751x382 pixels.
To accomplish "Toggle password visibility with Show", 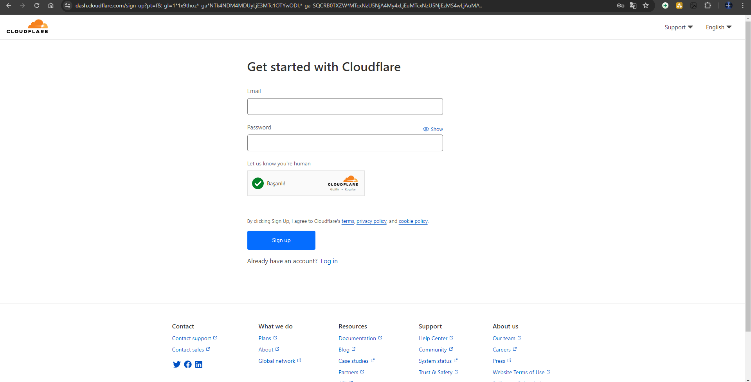I will click(x=433, y=129).
